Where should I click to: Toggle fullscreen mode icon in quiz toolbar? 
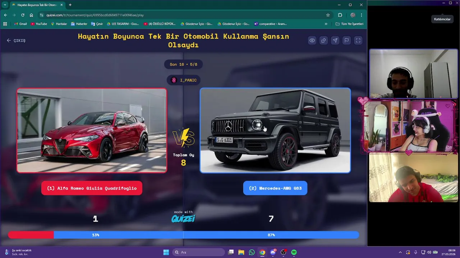coord(358,40)
